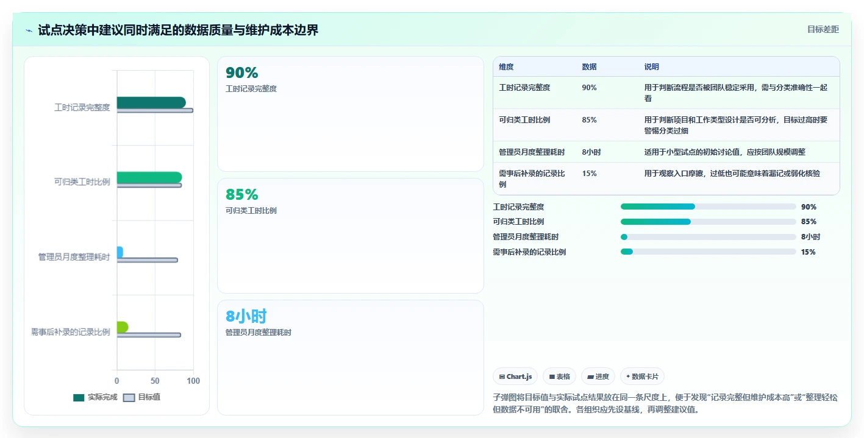Select the 数据卡片 chip

click(x=643, y=376)
